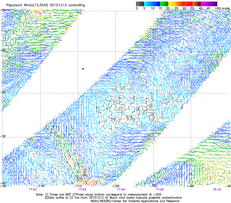
Task: Click the title 'Rapidscat Winds(12.5KM) 20151212 ascending'
Action: [x=46, y=5]
